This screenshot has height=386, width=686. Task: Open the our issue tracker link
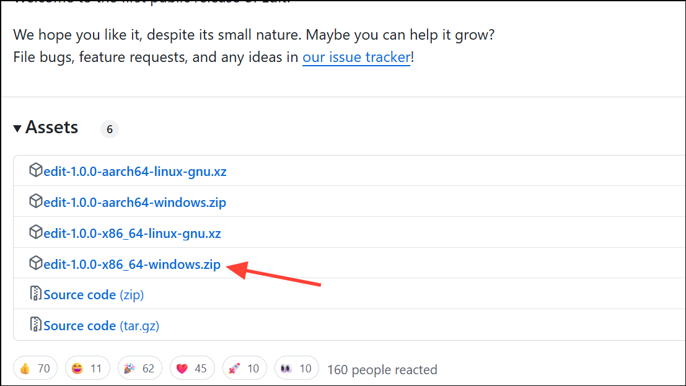[x=356, y=57]
